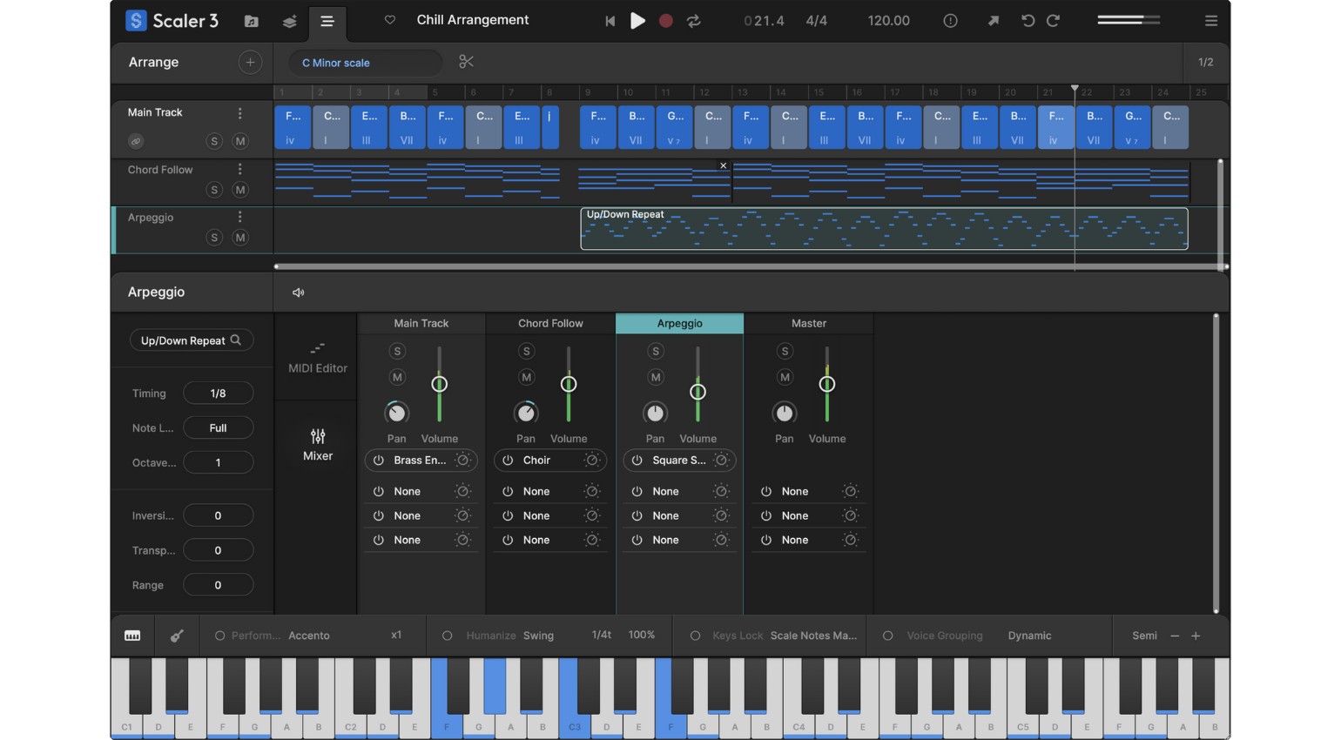Click the red Record button
The height and width of the screenshot is (740, 1341).
[665, 21]
